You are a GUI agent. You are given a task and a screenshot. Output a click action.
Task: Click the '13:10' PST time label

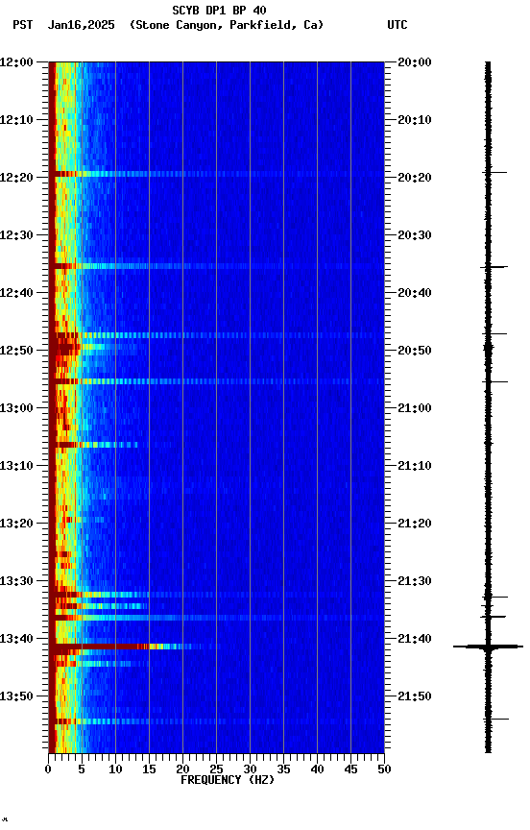(x=16, y=466)
